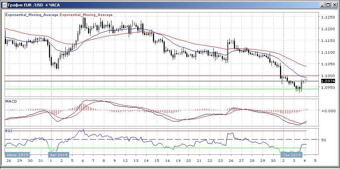This screenshot has height=169, width=340.
Task: Close the EUR/USD chart window
Action: [x=335, y=5]
